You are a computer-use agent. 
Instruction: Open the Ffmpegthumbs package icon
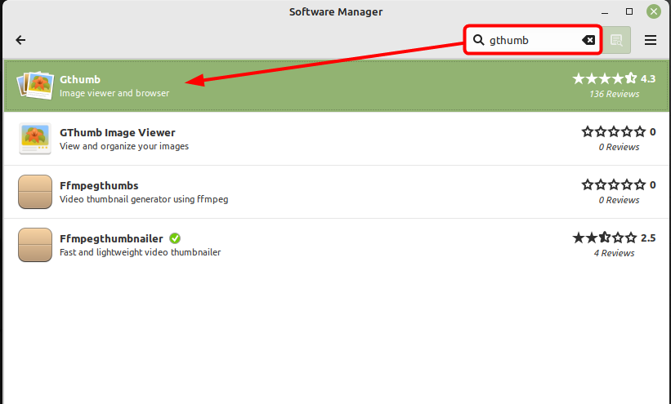click(35, 192)
